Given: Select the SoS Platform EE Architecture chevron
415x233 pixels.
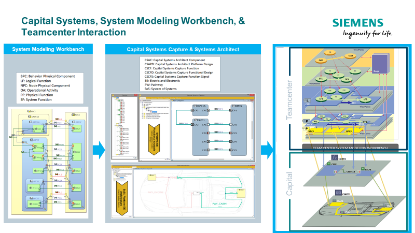Looking at the screenshot, I should (x=122, y=198).
